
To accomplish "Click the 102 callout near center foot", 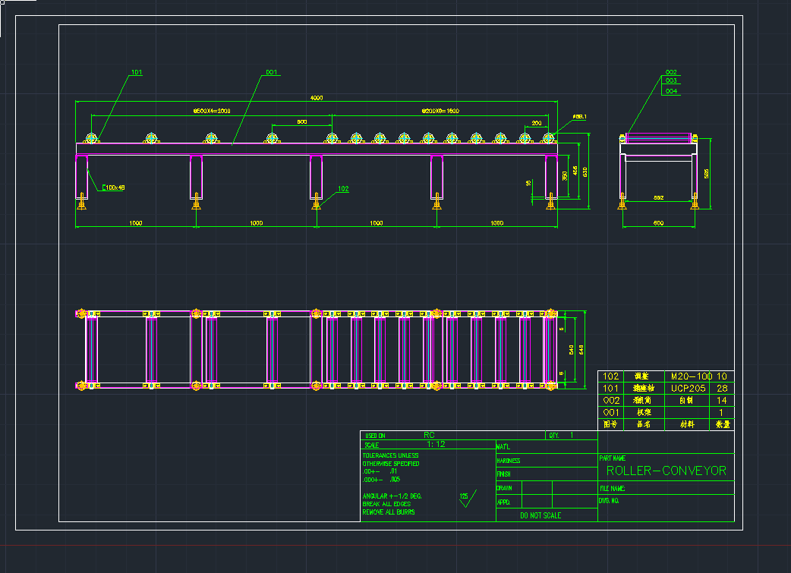I will tap(343, 189).
